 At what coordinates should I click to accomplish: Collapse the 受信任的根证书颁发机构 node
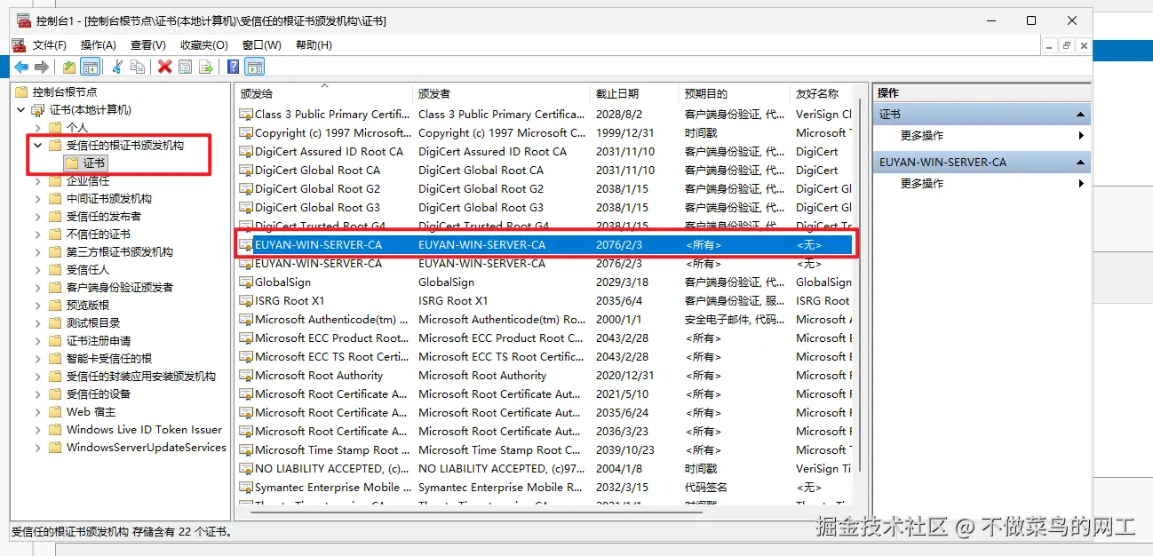pyautogui.click(x=38, y=145)
